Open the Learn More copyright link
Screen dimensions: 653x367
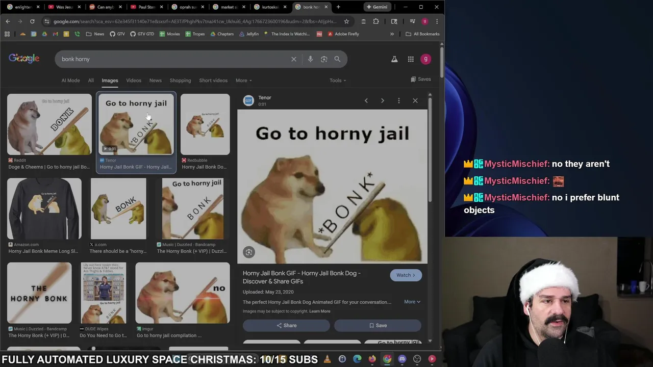tap(319, 311)
